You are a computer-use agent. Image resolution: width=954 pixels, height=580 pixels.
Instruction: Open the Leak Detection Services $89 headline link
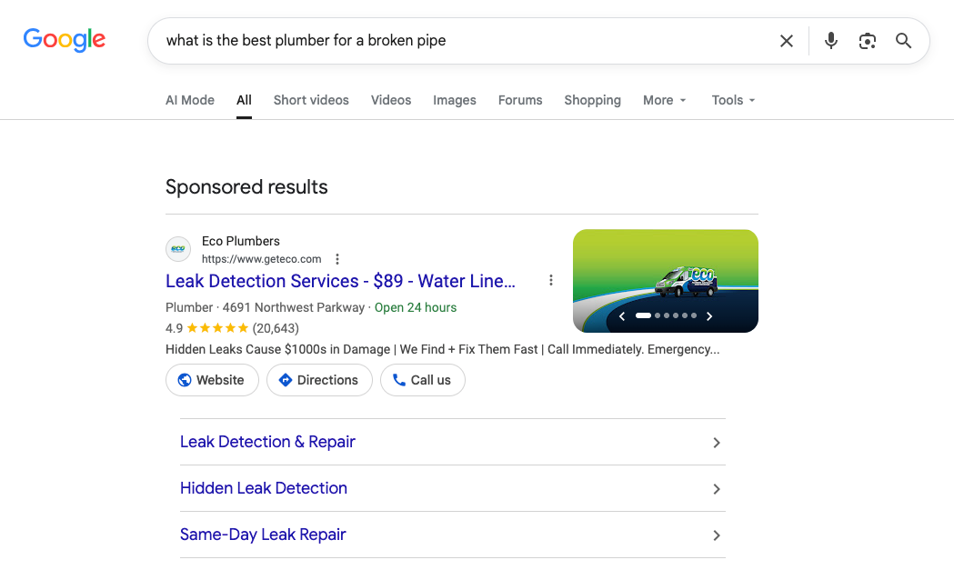click(x=341, y=281)
